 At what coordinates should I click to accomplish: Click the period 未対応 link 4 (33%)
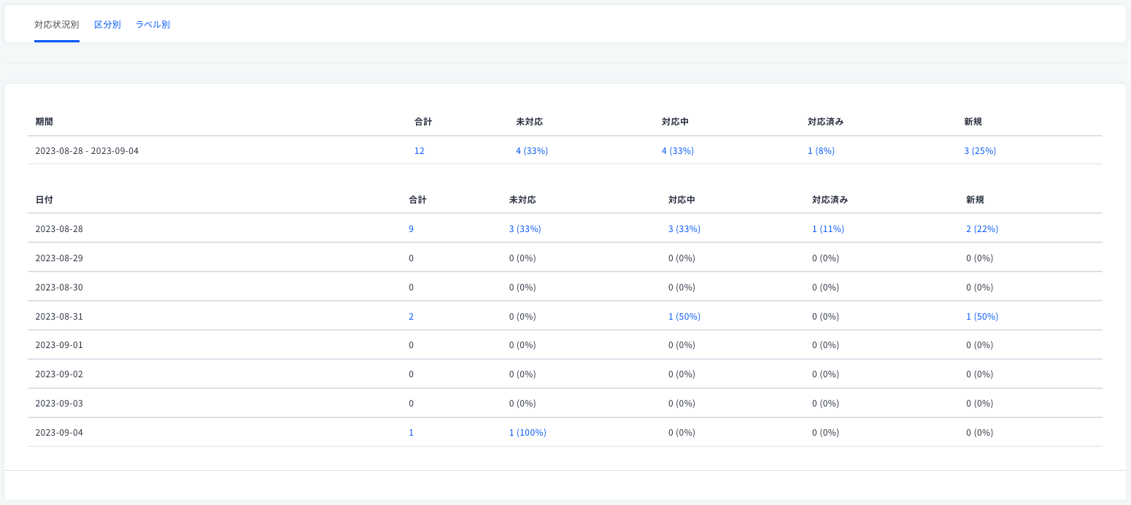pyautogui.click(x=532, y=151)
